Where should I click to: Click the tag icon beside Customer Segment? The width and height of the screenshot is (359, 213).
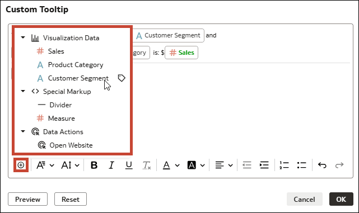click(122, 78)
